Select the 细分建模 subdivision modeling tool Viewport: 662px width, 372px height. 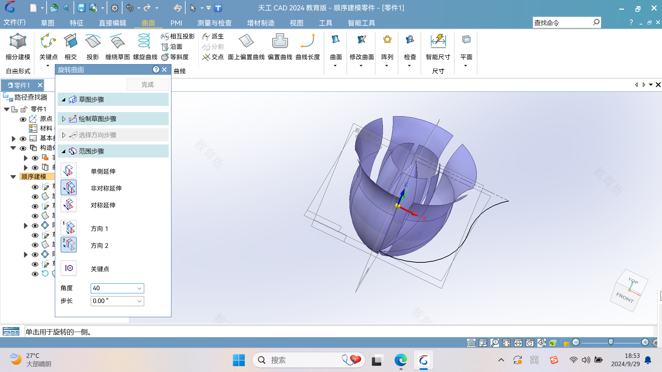click(18, 47)
